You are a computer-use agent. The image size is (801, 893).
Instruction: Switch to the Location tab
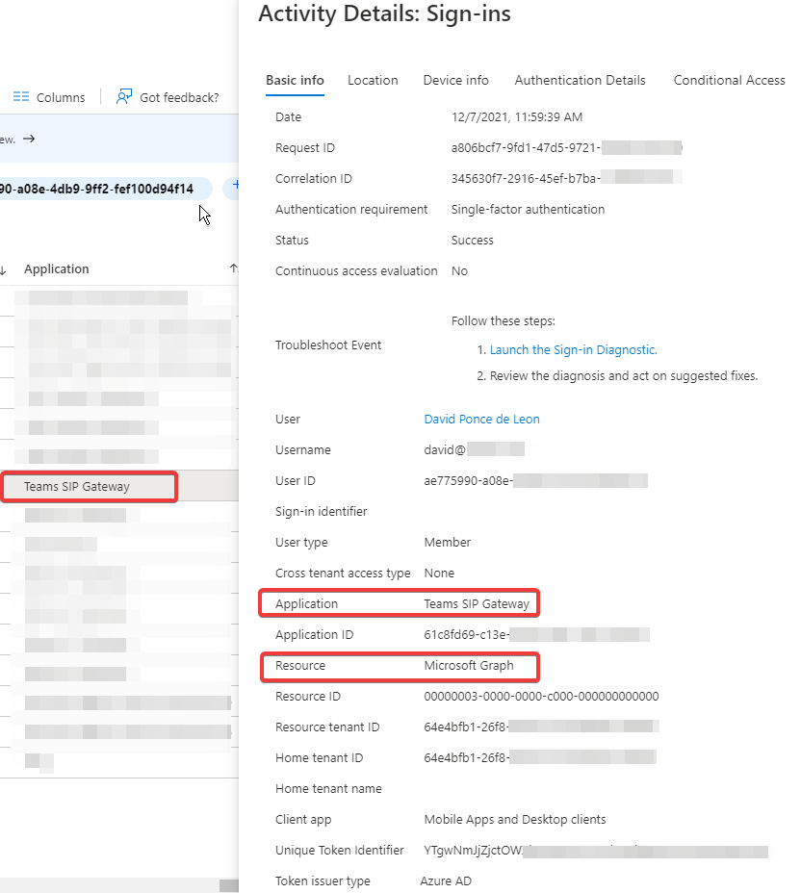click(373, 81)
